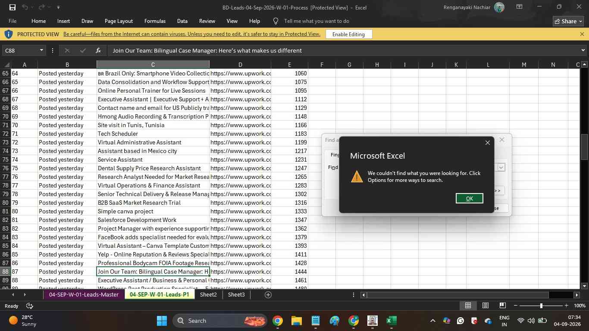Click the Enable Editing button
The width and height of the screenshot is (589, 331).
coord(348,34)
